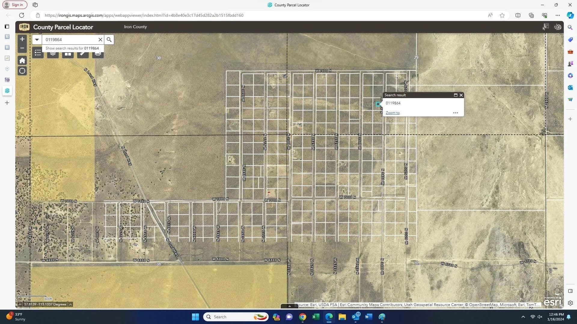This screenshot has width=577, height=324.
Task: Zoom in with the plus button
Action: pyautogui.click(x=22, y=39)
